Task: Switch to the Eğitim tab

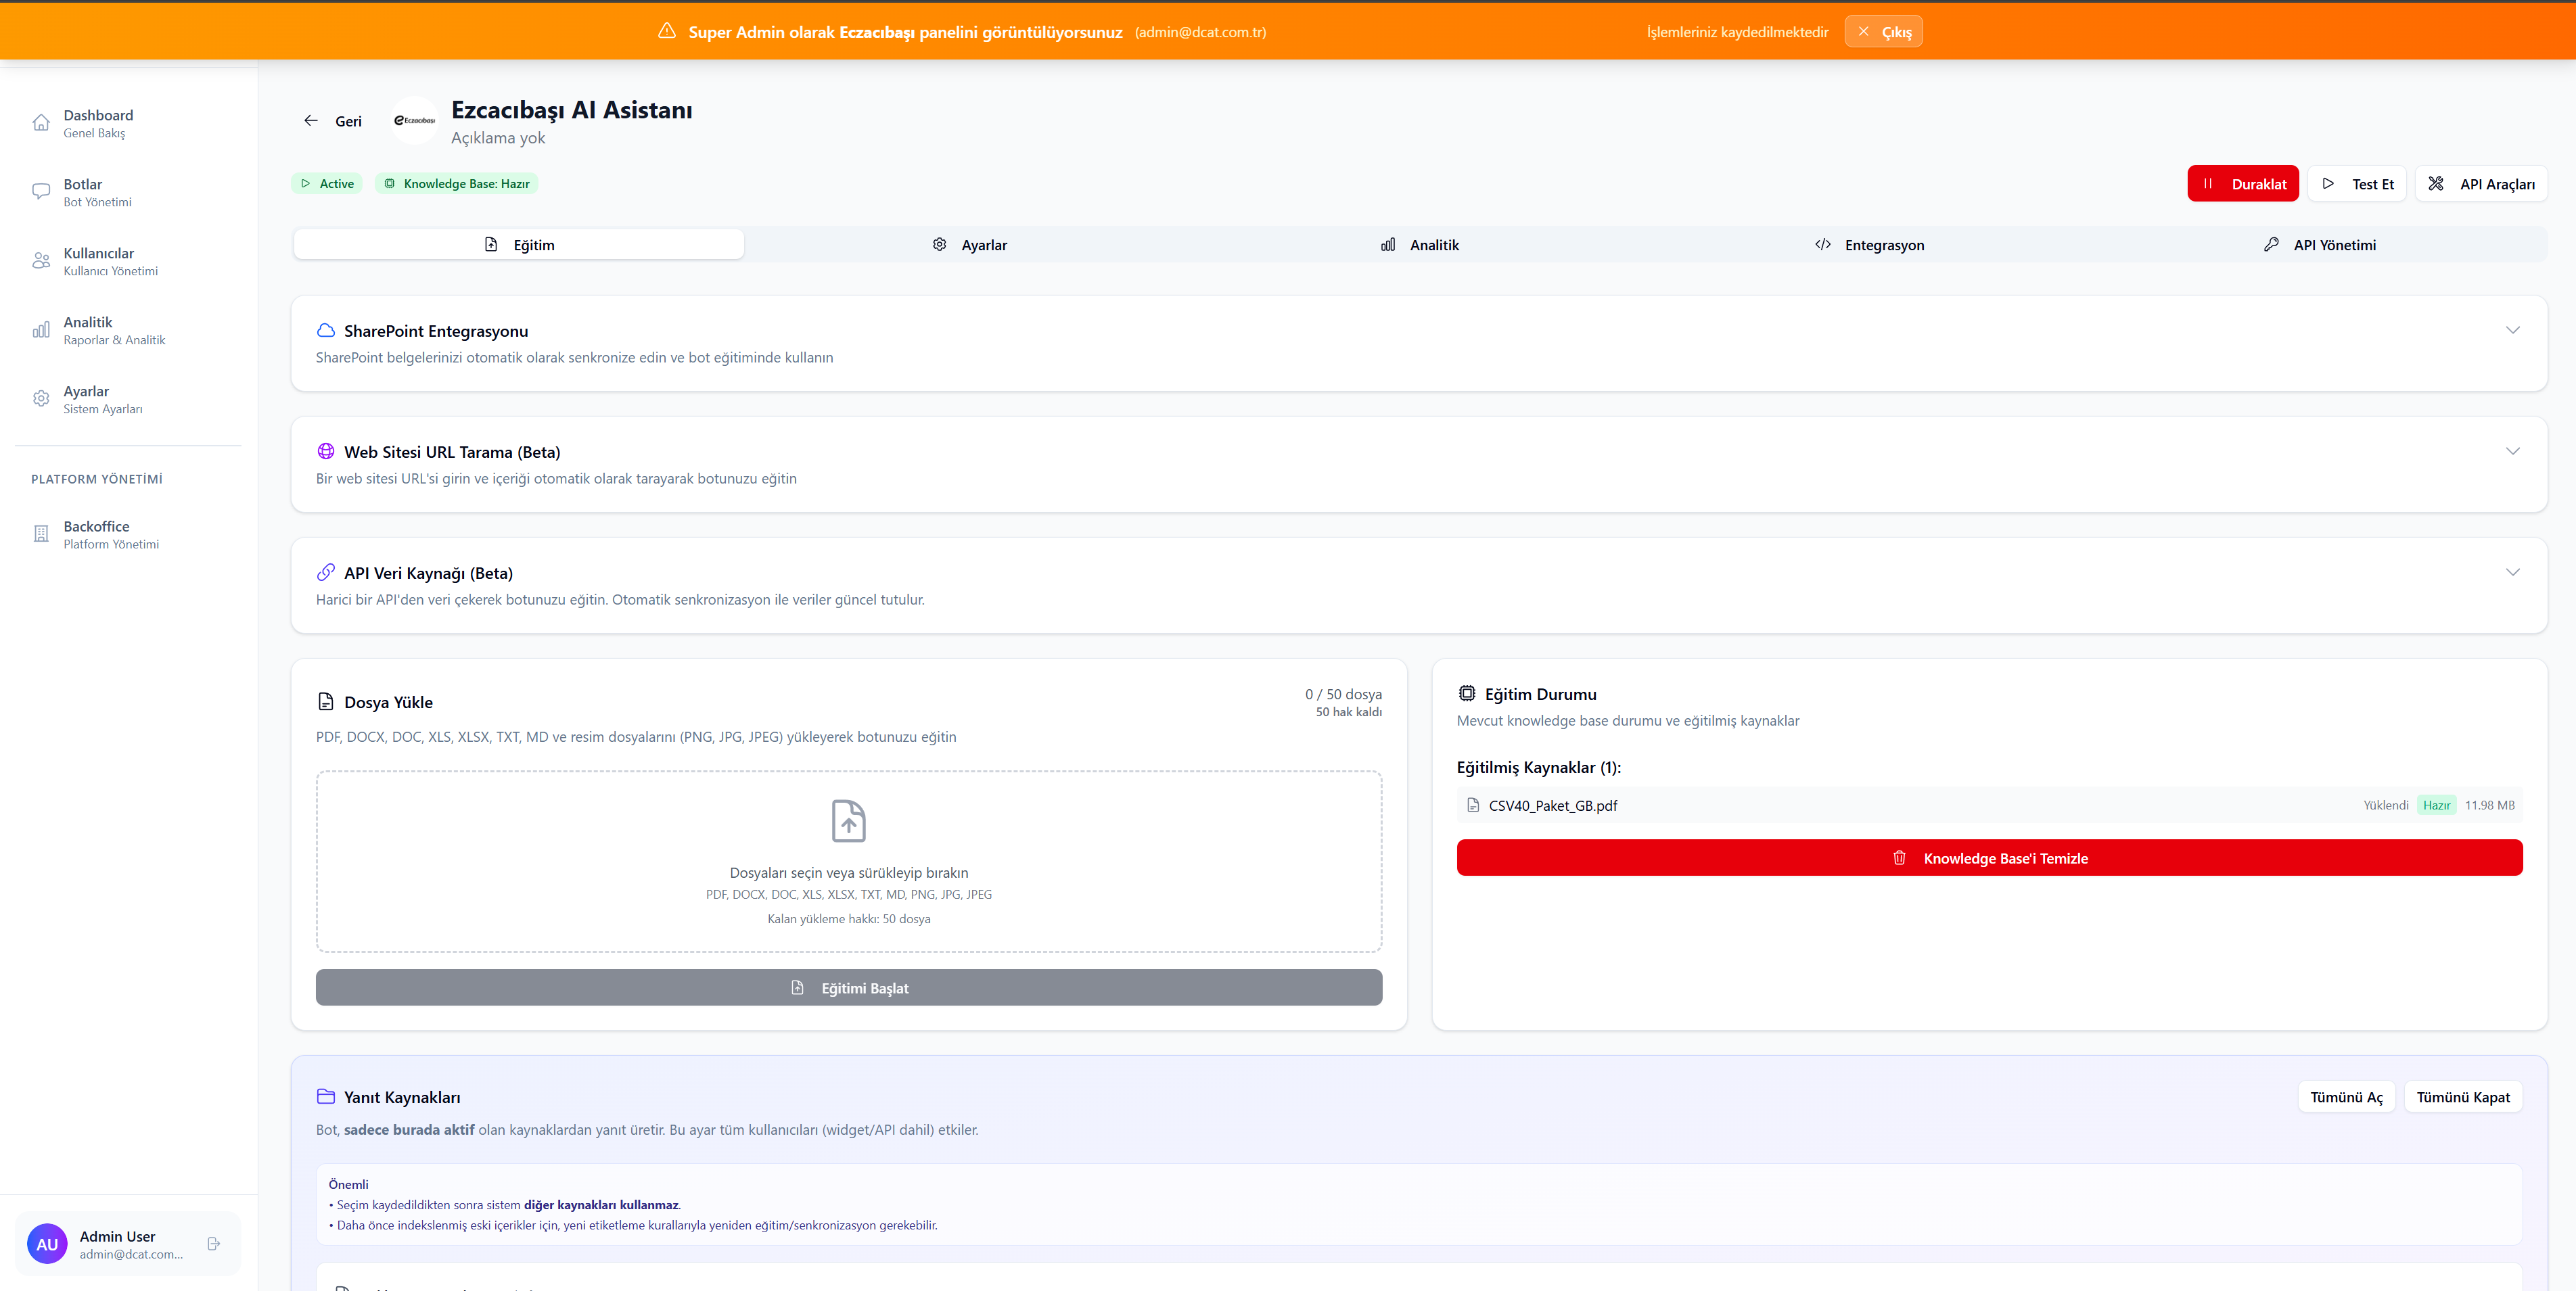Action: (x=519, y=245)
